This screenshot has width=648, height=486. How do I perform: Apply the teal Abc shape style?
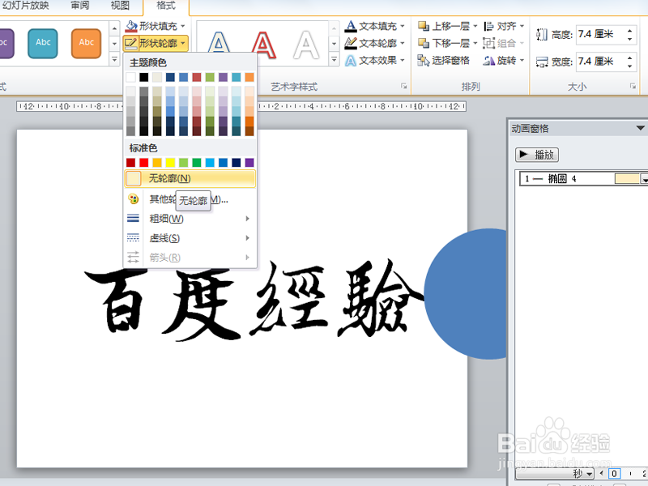[43, 43]
